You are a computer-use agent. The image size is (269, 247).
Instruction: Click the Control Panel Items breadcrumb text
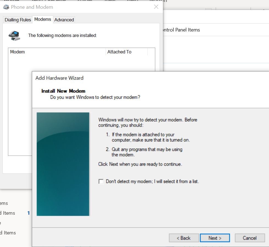(180, 30)
